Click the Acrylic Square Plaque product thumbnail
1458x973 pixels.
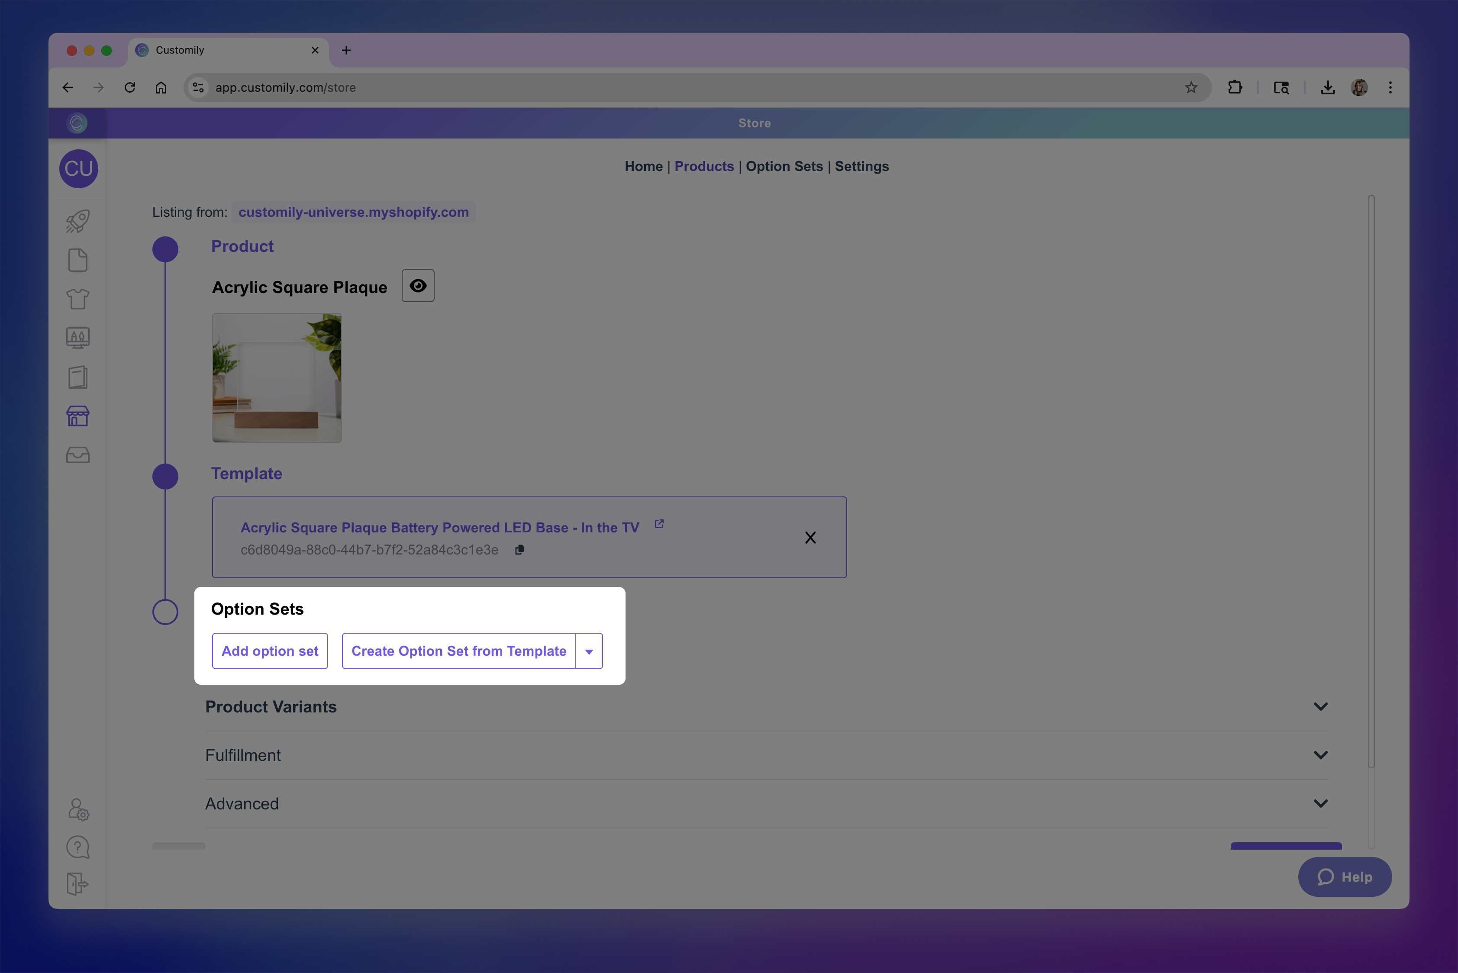click(x=276, y=377)
